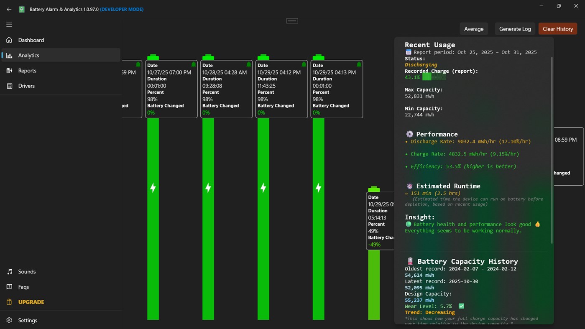
Task: Select Faqs in the sidebar menu
Action: click(10, 287)
